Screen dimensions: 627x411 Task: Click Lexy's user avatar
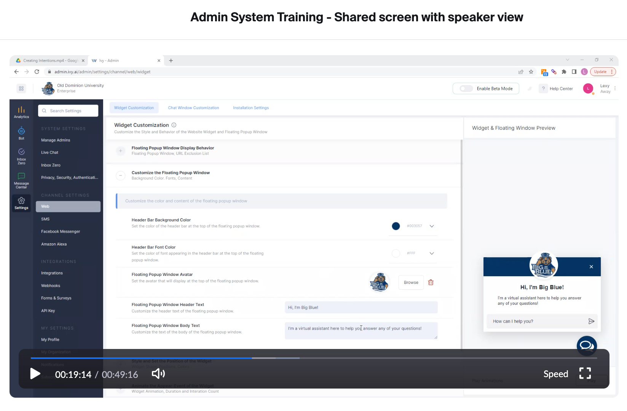[588, 88]
